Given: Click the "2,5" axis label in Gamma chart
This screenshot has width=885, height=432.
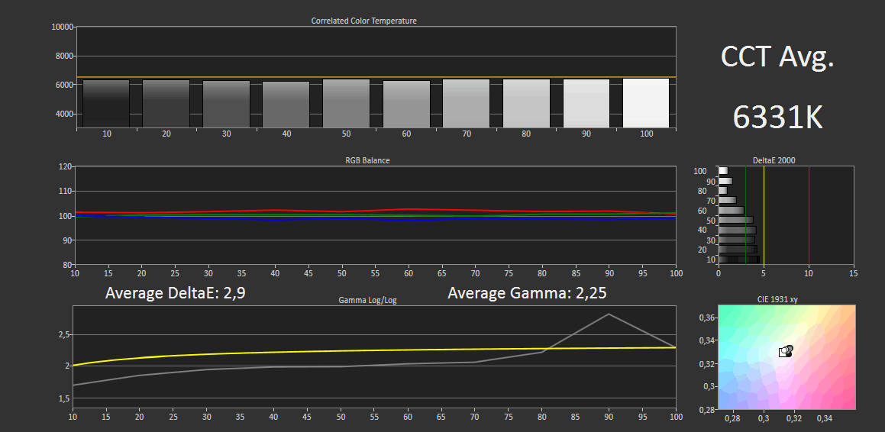Looking at the screenshot, I should pyautogui.click(x=63, y=334).
